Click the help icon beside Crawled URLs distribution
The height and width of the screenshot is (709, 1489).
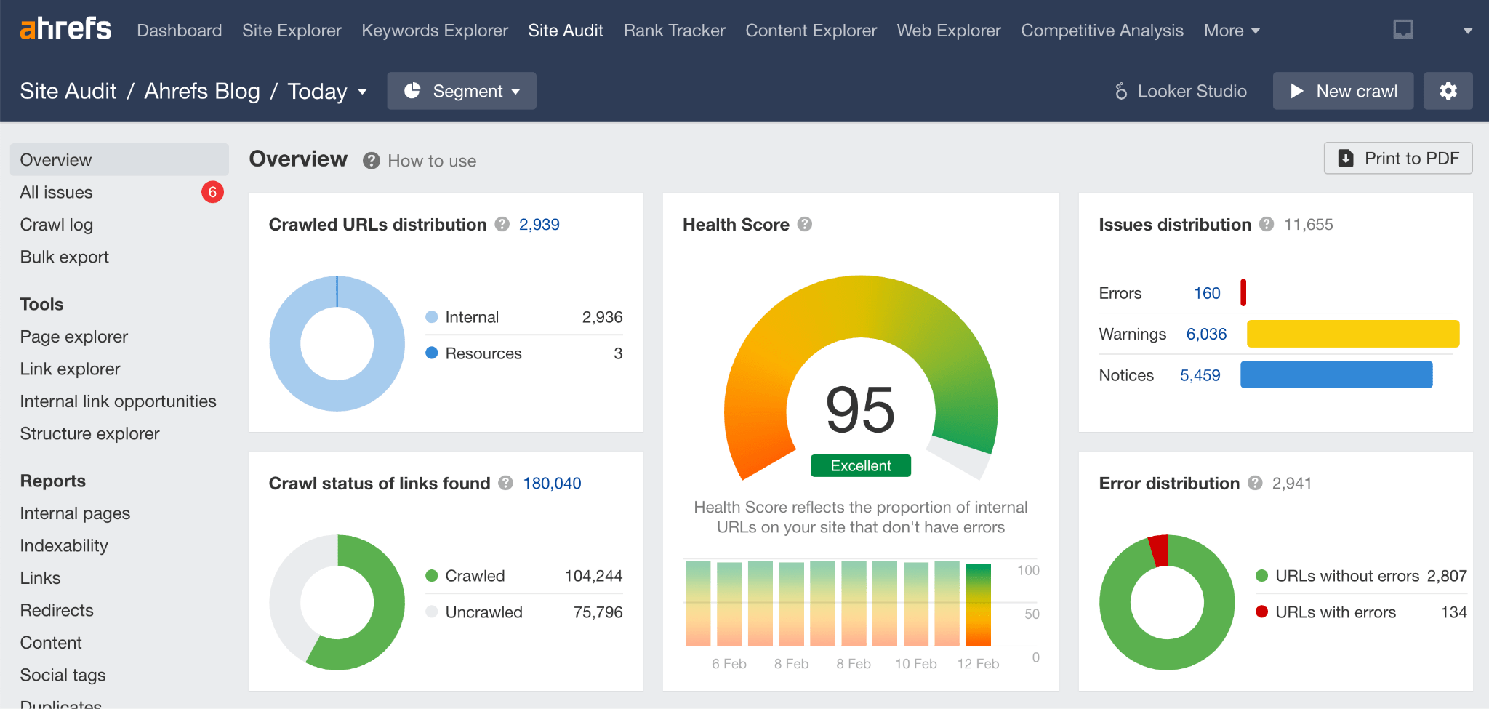click(x=502, y=225)
